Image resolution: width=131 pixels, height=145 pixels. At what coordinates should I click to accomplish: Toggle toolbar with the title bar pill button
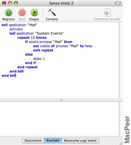(x=118, y=3)
